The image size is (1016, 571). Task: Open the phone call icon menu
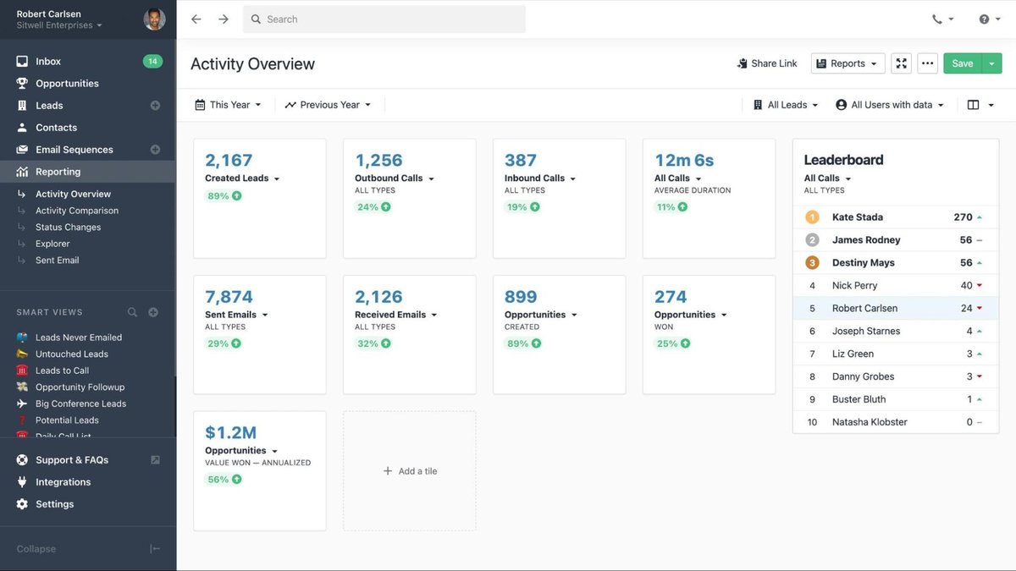942,19
